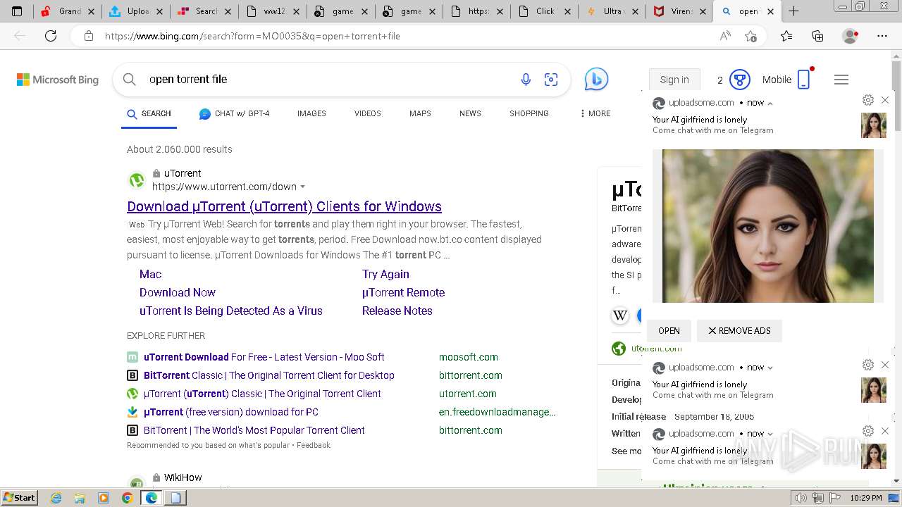This screenshot has height=507, width=902.
Task: Switch to the MAPS tab
Action: point(420,113)
